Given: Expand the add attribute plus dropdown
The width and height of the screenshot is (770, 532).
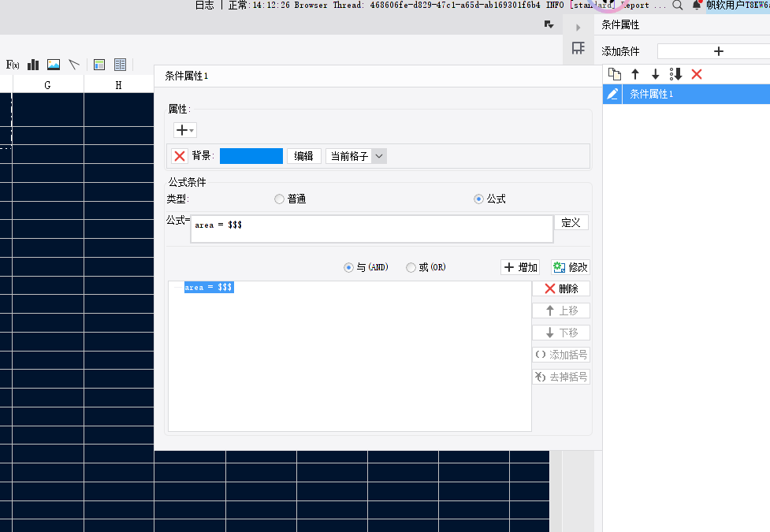Looking at the screenshot, I should coord(185,130).
